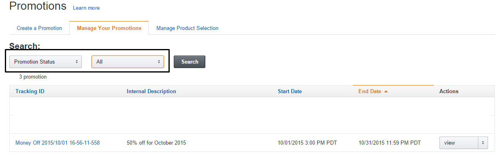501x158 pixels.
Task: Click the arrow stepper on the view dropdown
Action: click(x=483, y=143)
